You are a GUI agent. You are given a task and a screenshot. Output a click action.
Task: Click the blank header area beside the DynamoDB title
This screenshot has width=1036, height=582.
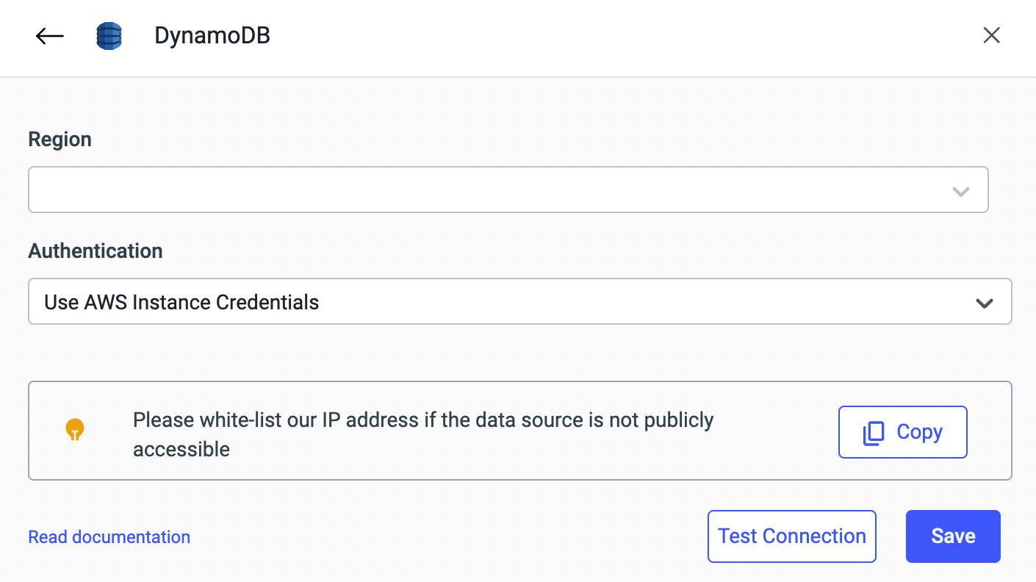[588, 37]
